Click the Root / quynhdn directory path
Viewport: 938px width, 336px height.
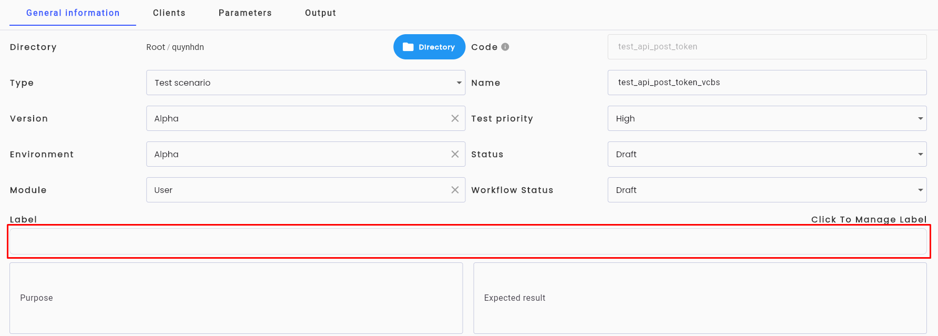click(x=175, y=47)
